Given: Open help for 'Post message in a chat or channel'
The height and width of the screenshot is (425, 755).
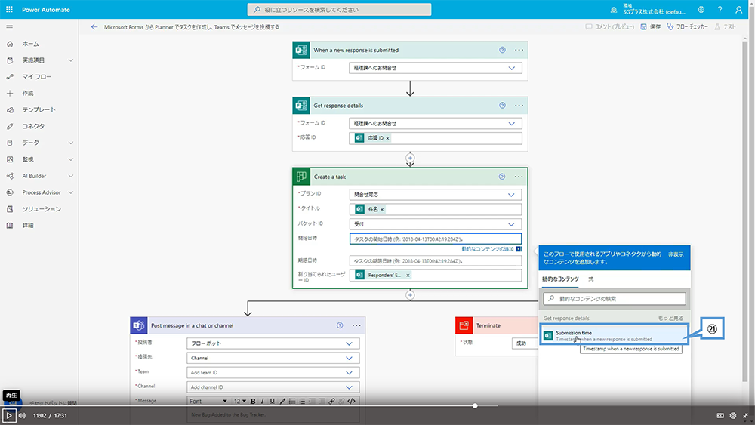Looking at the screenshot, I should click(x=340, y=325).
